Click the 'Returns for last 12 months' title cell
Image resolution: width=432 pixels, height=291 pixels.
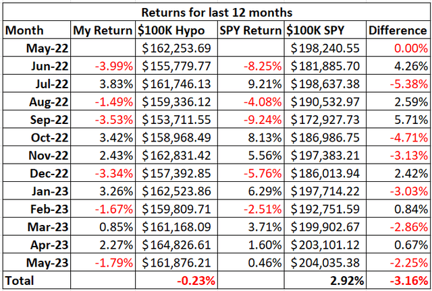point(216,11)
